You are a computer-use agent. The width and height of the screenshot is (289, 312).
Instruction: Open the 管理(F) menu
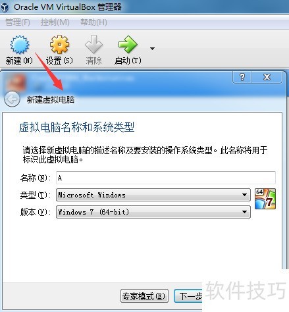click(18, 22)
